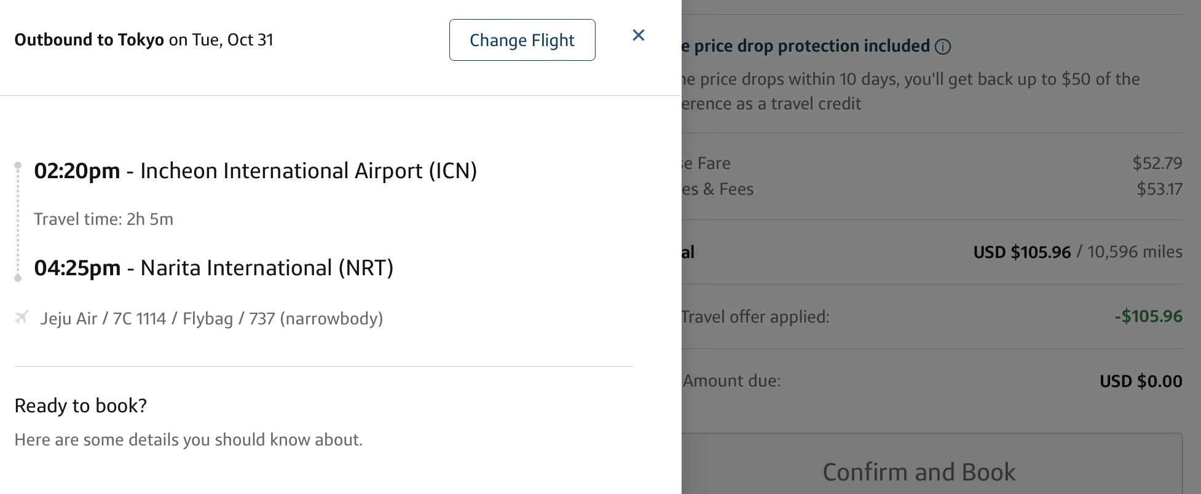Click the 02:20pm departure time
This screenshot has width=1201, height=494.
tap(77, 171)
